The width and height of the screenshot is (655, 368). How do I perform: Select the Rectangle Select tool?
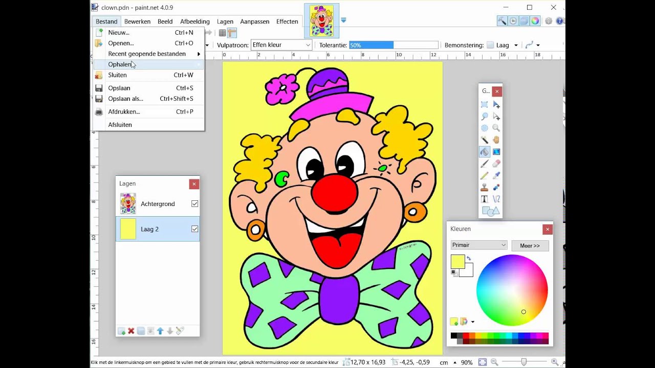point(484,104)
